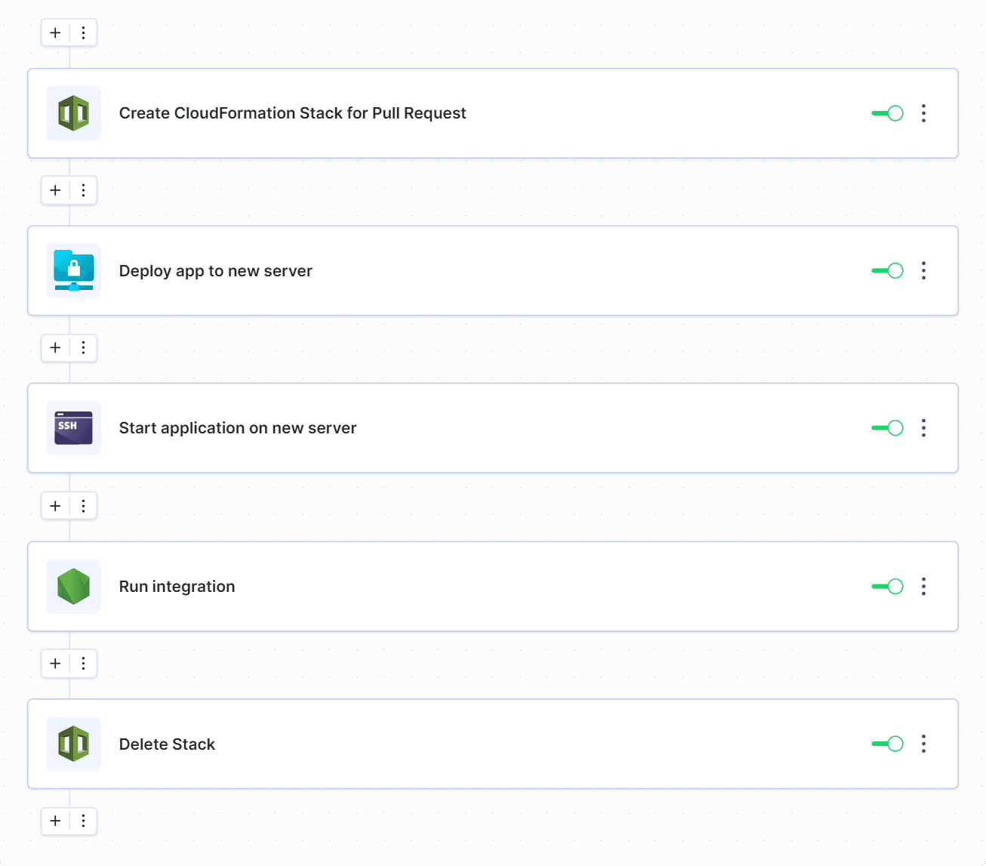Click the Node.js icon on Run integration action
Screen dimensions: 986x866
click(x=73, y=587)
